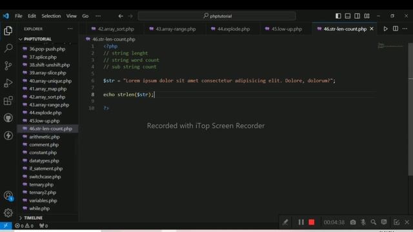Click the recorder chat bubble annotation icon

(384, 222)
